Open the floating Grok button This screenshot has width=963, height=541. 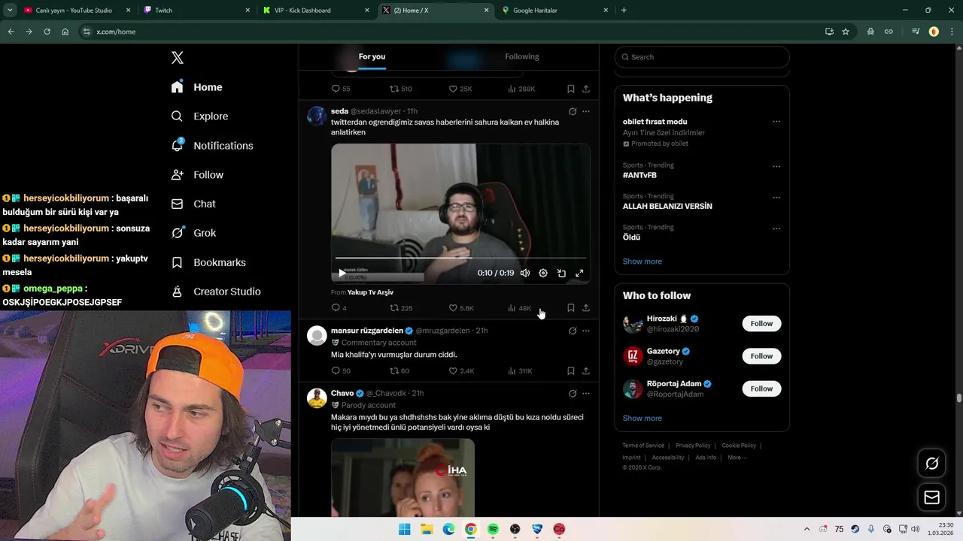[x=931, y=464]
